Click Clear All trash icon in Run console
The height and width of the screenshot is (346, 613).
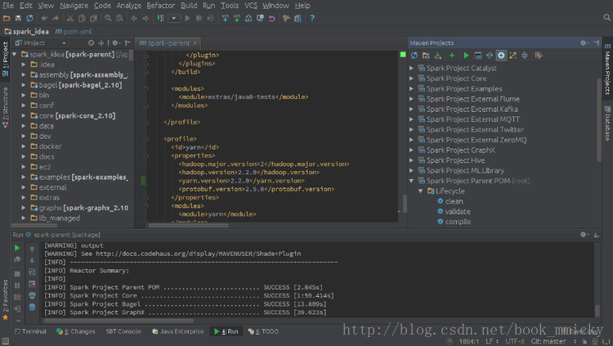32,308
